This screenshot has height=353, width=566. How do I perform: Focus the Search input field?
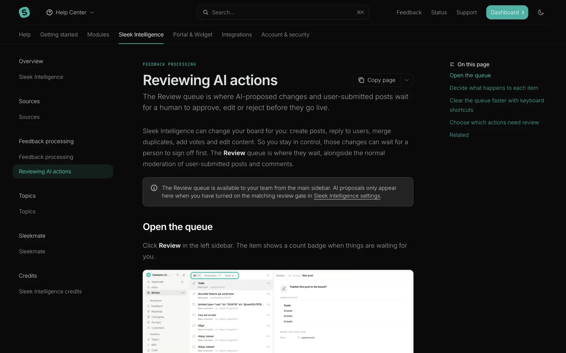point(283,12)
